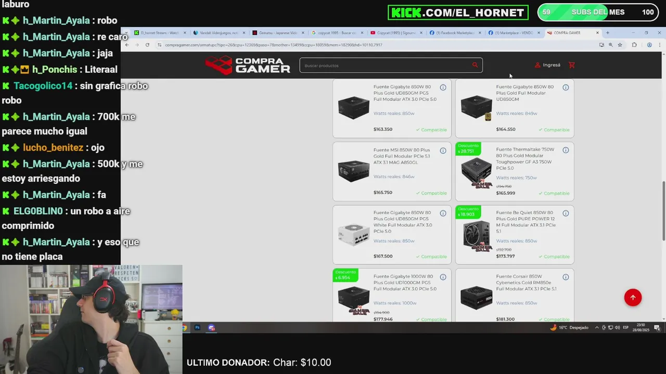Click the $167.500 price
The image size is (666, 374).
point(383,256)
